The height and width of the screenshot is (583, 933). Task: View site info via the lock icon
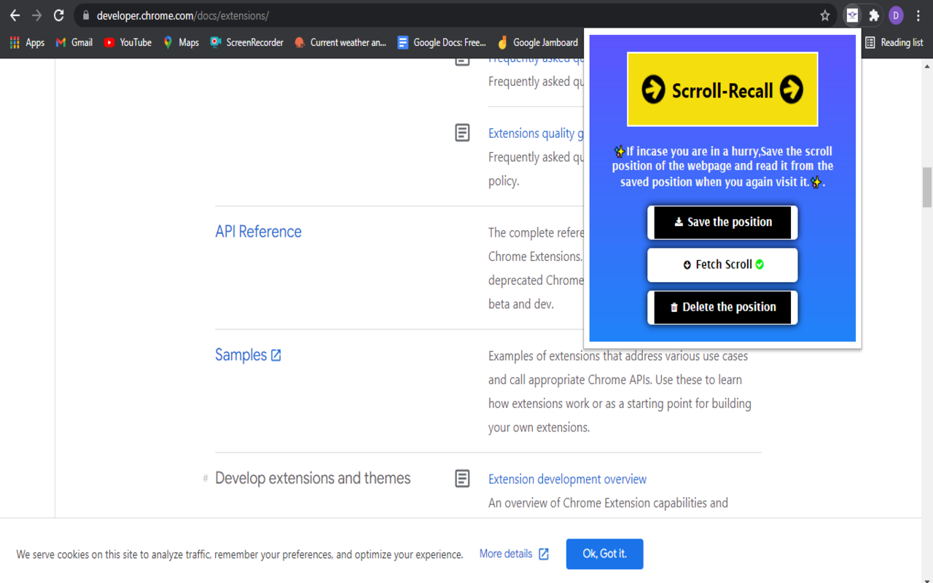click(86, 15)
